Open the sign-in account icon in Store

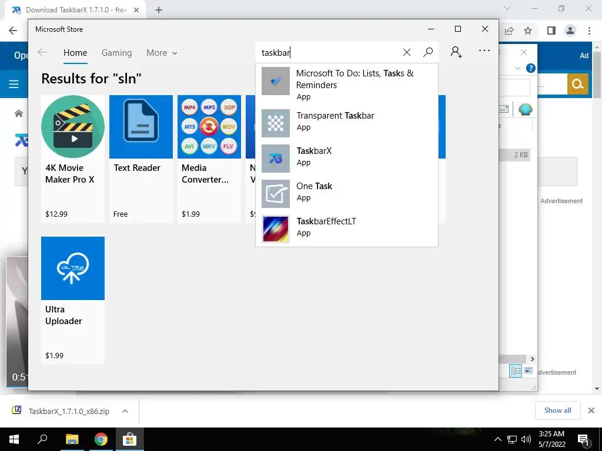coord(456,52)
